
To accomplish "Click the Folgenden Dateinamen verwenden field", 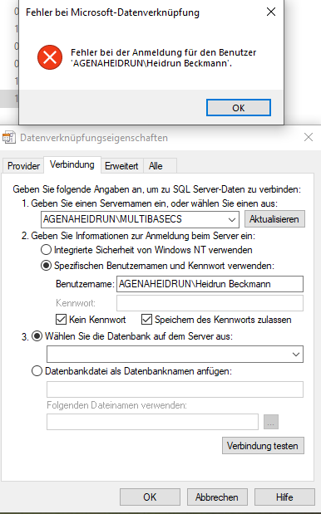I will click(152, 422).
